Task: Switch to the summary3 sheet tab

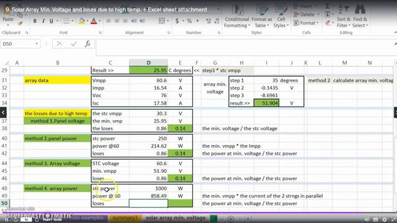Action: click(125, 217)
